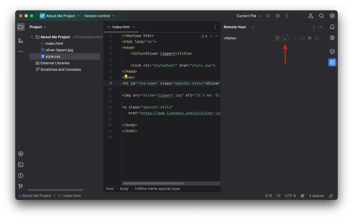Open UTF-8 encoding selector
This screenshot has height=220, width=353.
point(290,196)
